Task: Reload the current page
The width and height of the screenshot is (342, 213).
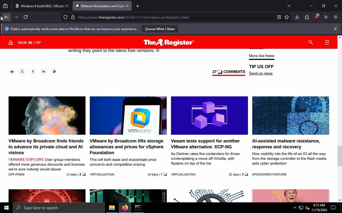Action: 26,17
